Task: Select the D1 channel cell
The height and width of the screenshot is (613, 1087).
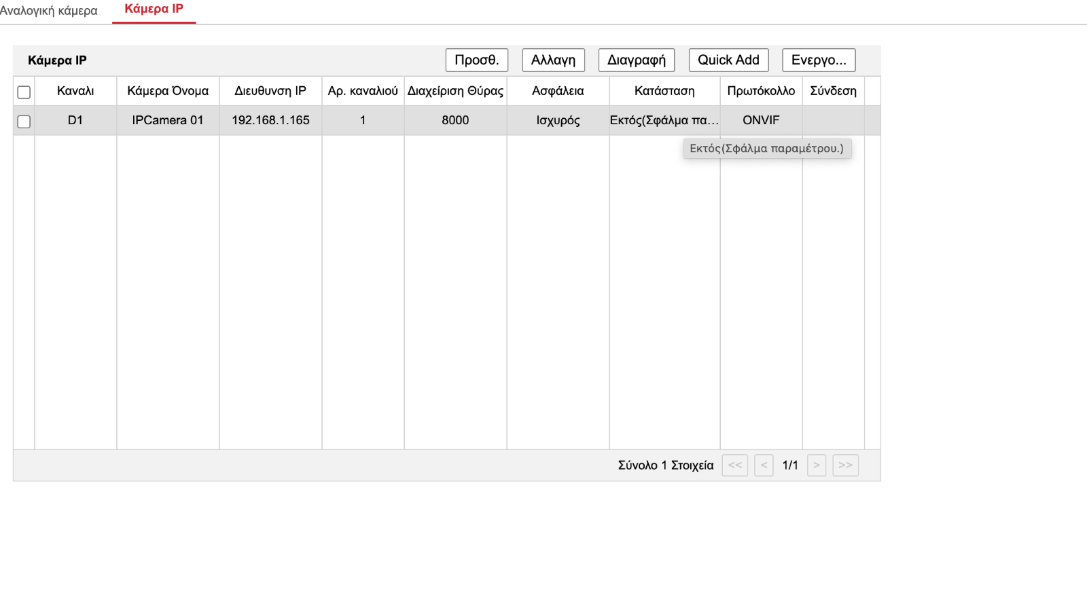Action: pos(75,120)
